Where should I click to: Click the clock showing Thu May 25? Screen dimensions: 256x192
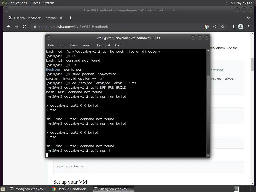[242, 3]
